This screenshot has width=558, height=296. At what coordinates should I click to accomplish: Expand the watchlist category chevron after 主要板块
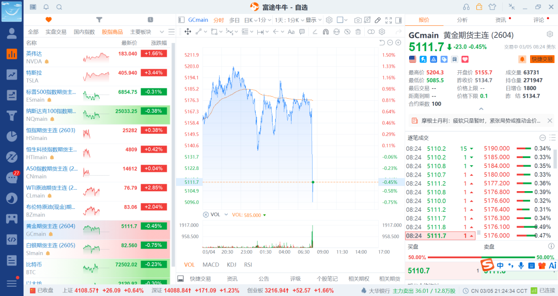point(162,32)
